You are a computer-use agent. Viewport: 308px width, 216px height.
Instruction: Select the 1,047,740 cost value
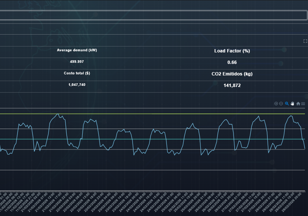click(x=77, y=85)
